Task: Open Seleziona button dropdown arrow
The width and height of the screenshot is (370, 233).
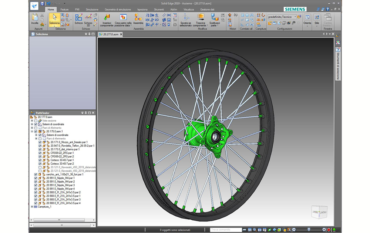Action: [54, 26]
